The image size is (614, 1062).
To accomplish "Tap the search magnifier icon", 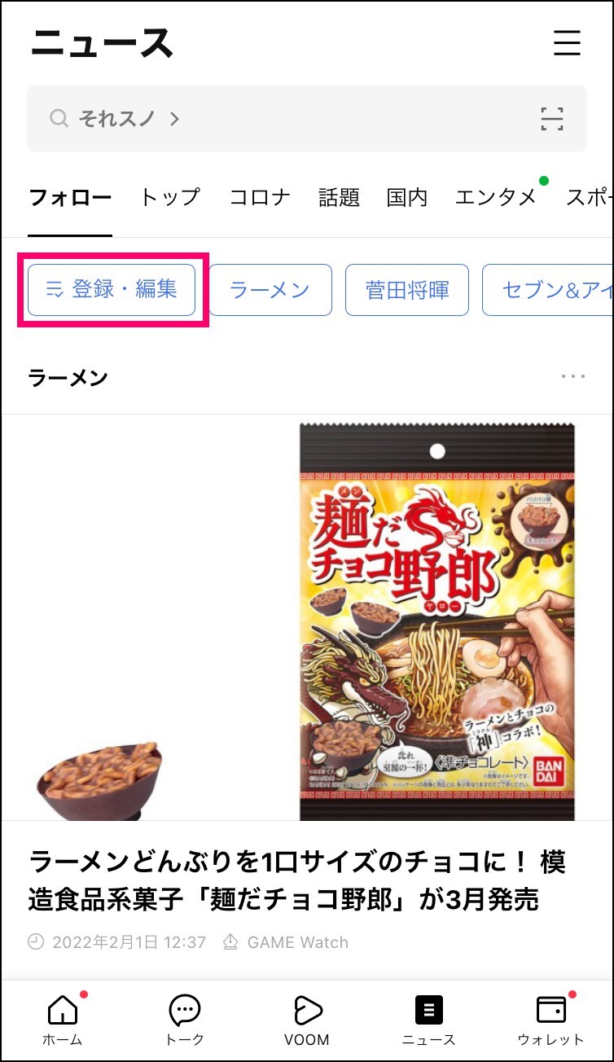I will (x=59, y=119).
